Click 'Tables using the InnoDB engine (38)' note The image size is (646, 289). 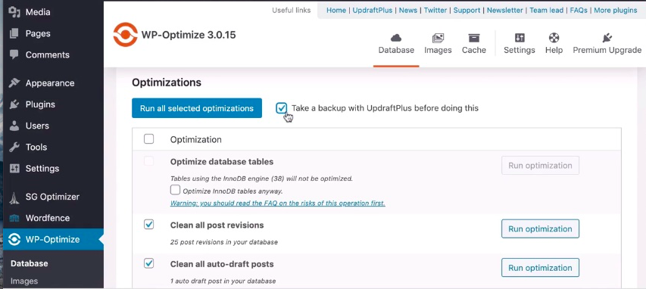(261, 179)
